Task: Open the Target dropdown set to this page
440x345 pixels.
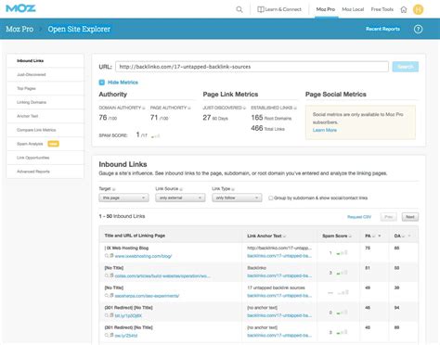Action: point(123,198)
